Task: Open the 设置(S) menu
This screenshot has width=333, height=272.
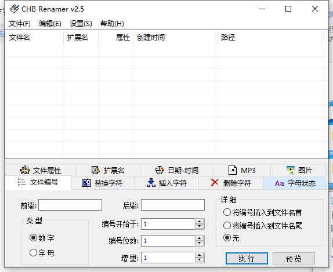Action: tap(81, 24)
